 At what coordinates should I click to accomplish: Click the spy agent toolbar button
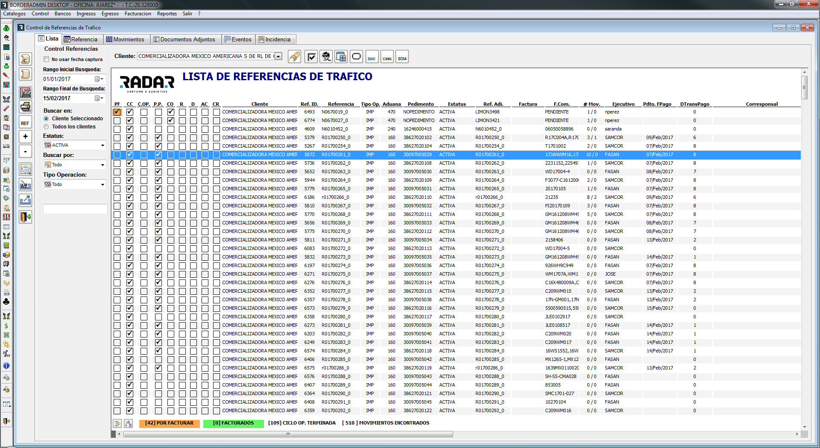point(326,57)
